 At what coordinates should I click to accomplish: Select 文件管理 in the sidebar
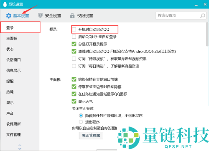tap(20, 135)
